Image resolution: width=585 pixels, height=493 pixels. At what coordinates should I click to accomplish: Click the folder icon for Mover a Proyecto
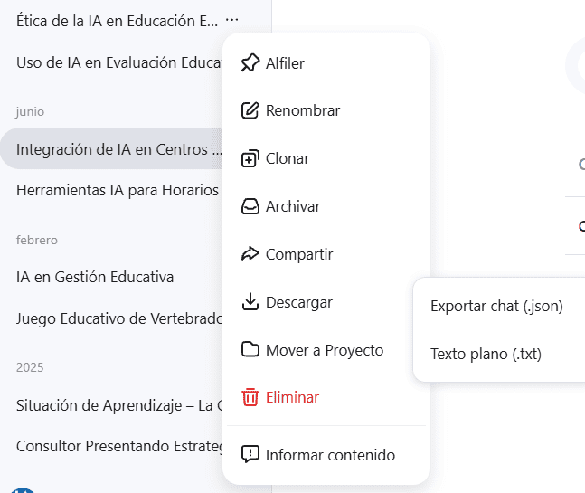click(x=250, y=350)
